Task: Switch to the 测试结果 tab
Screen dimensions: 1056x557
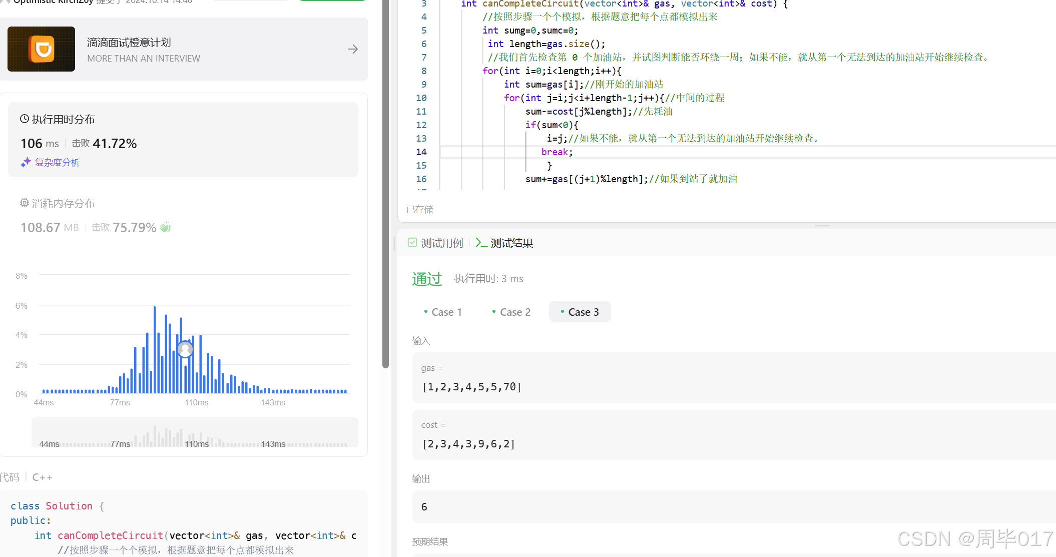Action: [511, 243]
